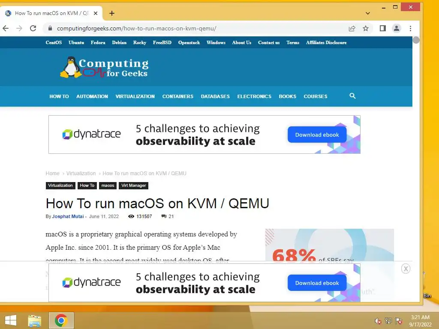Open the DATABASES menu
The height and width of the screenshot is (329, 439).
pos(215,96)
